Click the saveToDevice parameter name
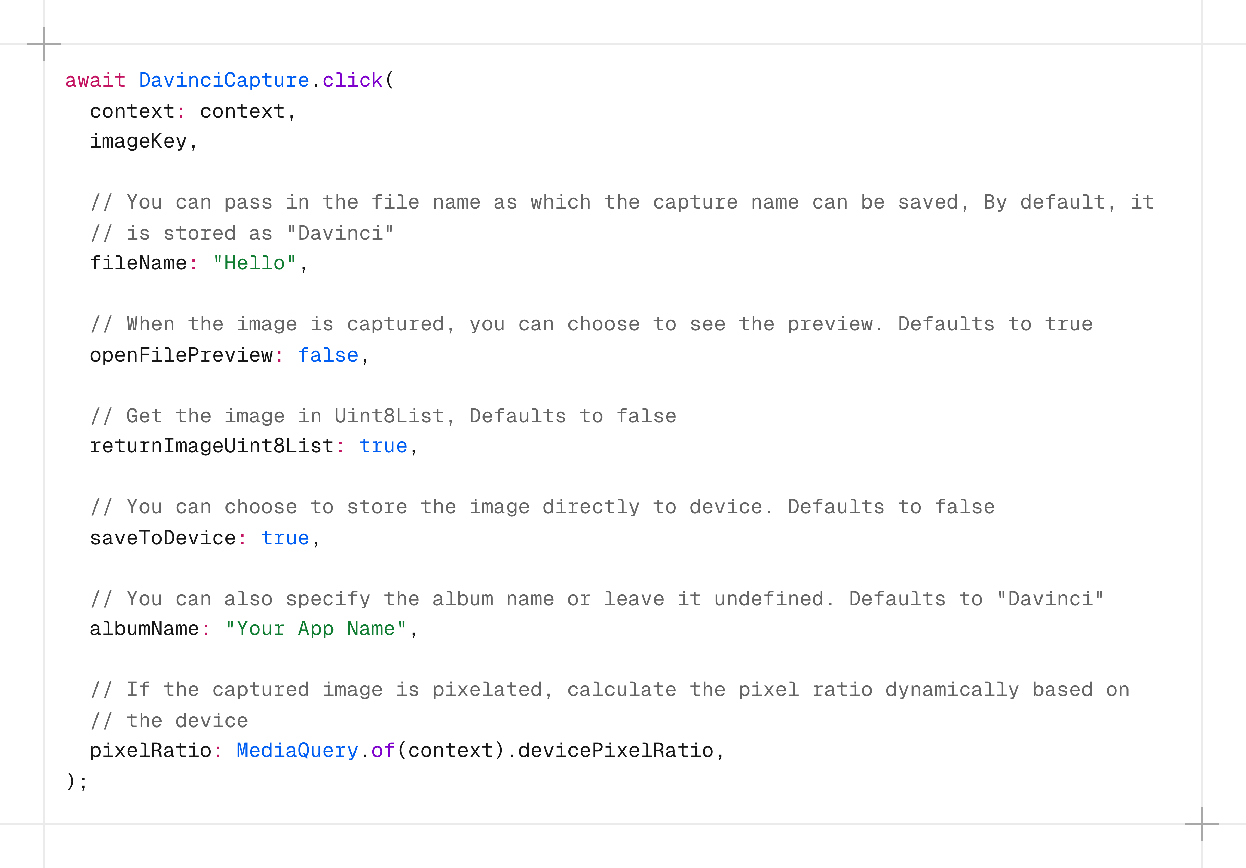Screen dimensions: 1246x868 163,538
